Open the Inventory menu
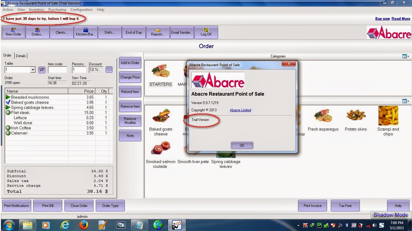This screenshot has height=231, width=412. point(36,9)
